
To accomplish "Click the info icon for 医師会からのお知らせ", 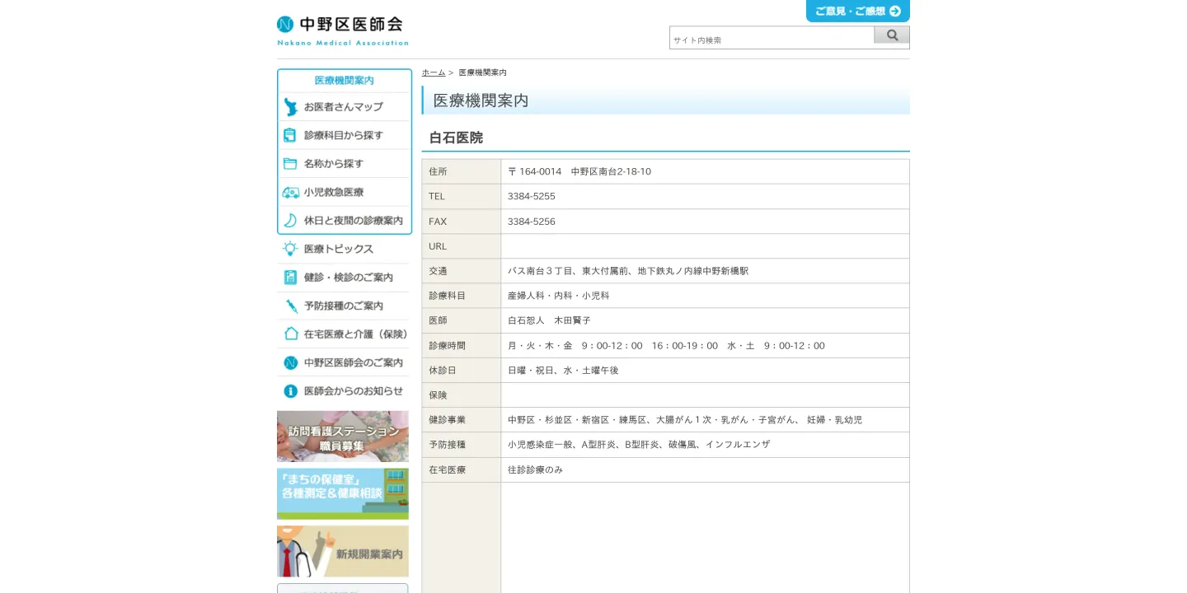I will pyautogui.click(x=290, y=391).
